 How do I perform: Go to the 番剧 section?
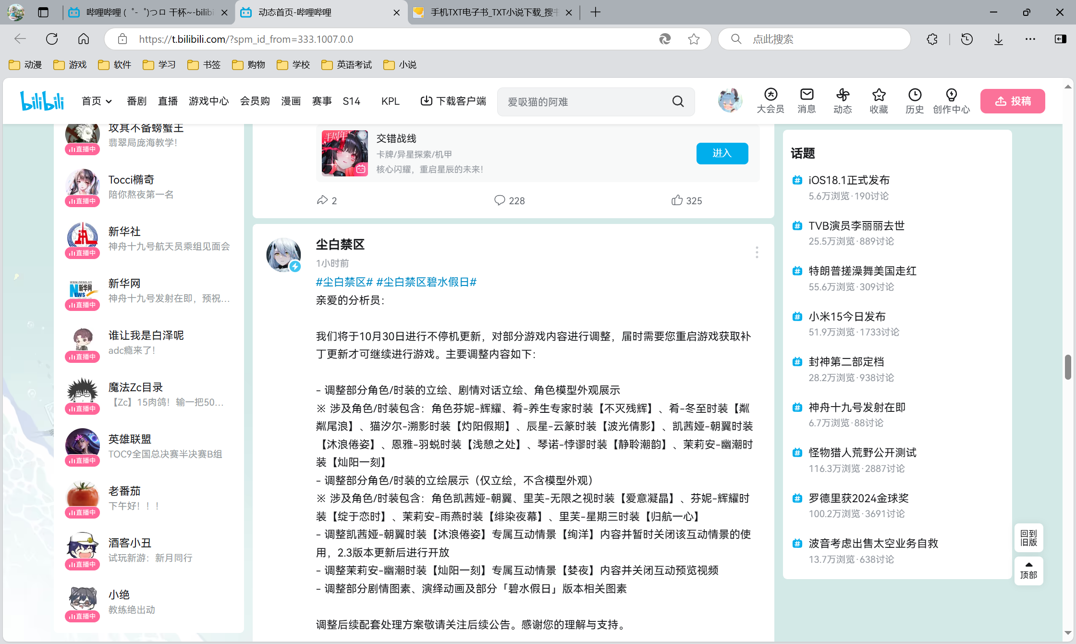[136, 101]
